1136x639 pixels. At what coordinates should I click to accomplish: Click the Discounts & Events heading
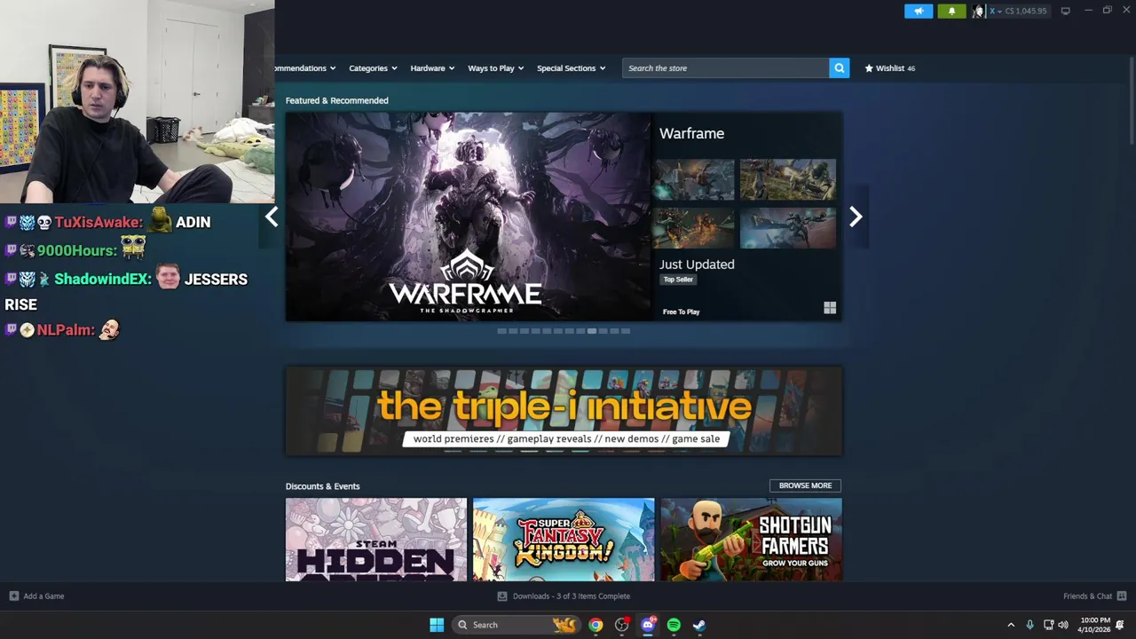(322, 486)
